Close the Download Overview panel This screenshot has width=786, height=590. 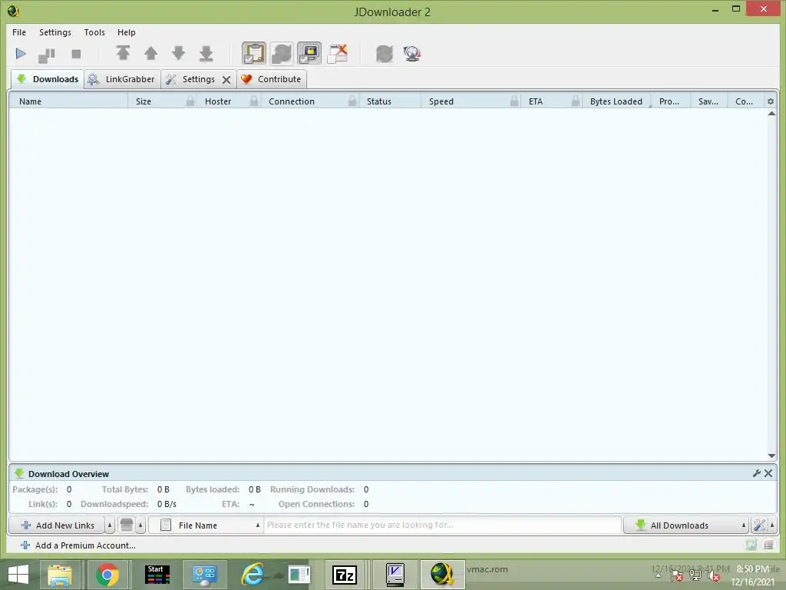tap(768, 473)
